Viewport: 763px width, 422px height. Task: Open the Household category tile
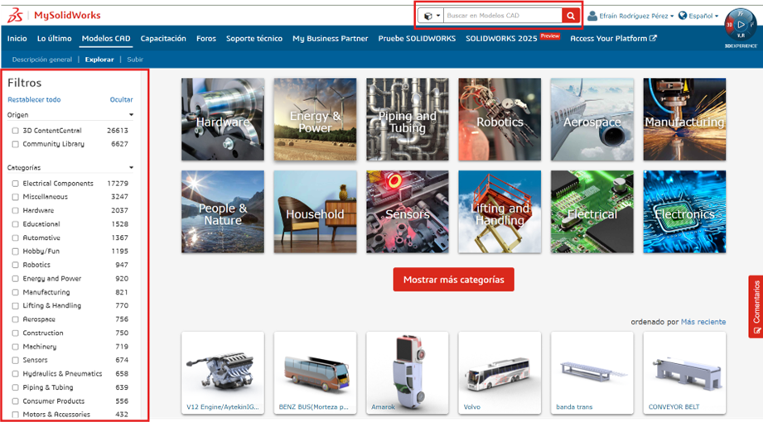pos(316,212)
